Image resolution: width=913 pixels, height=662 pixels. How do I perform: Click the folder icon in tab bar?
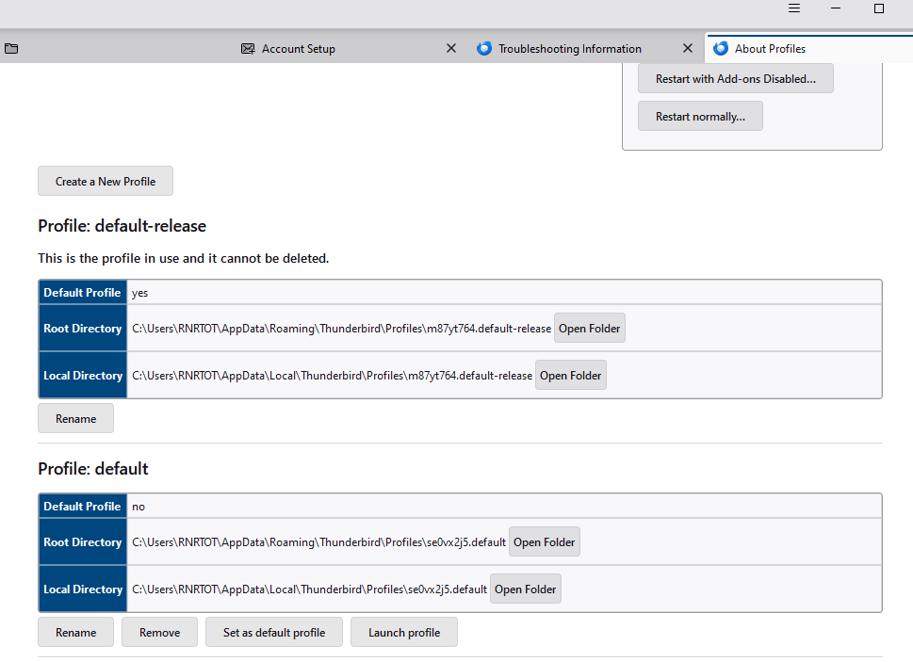(11, 48)
